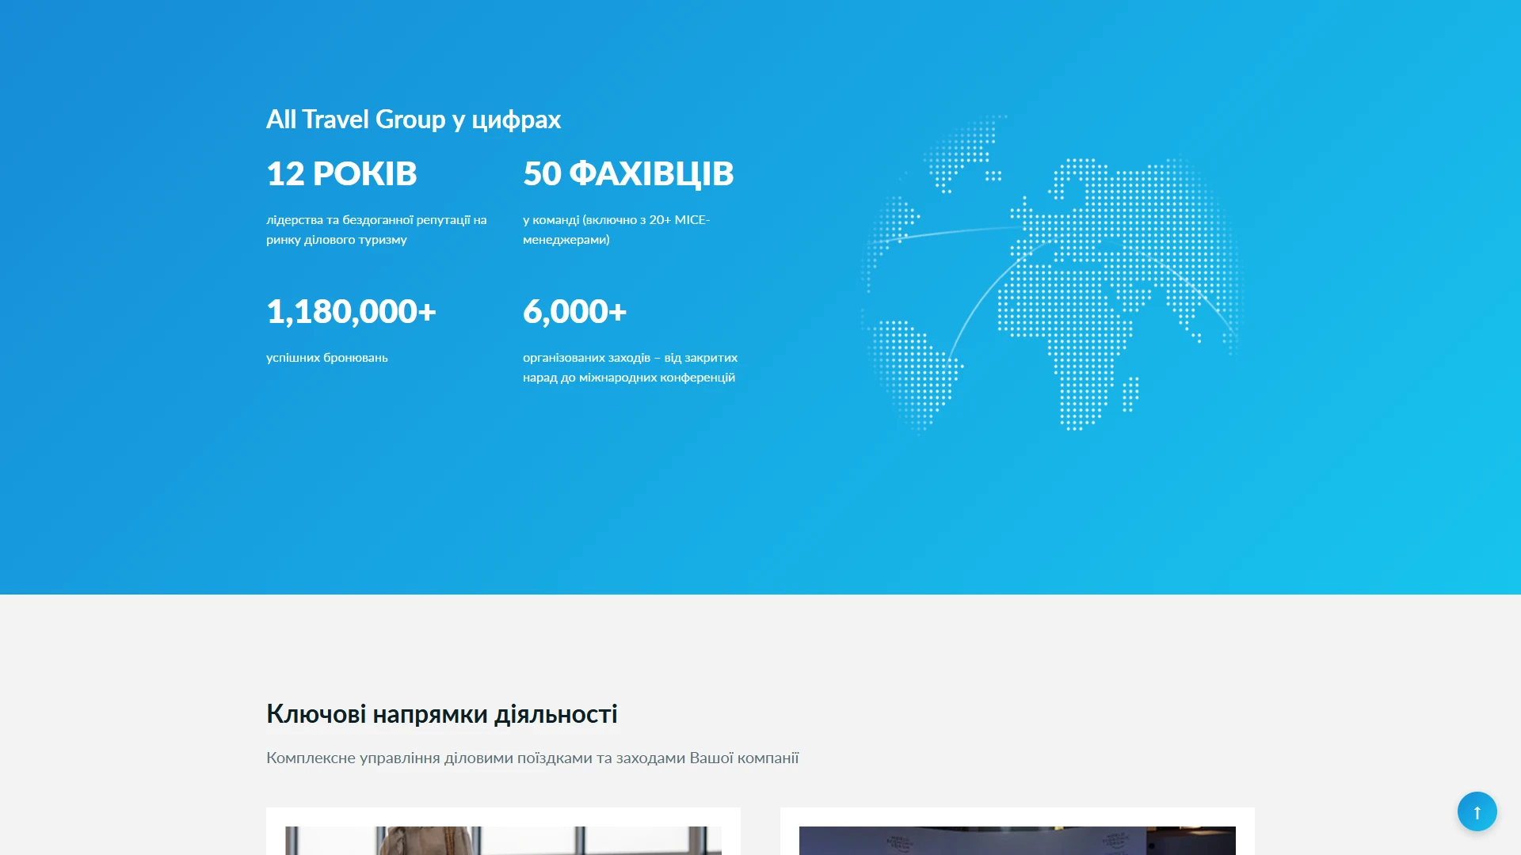This screenshot has height=855, width=1521.
Task: Click the dotted world map graphic
Action: pyautogui.click(x=1052, y=273)
